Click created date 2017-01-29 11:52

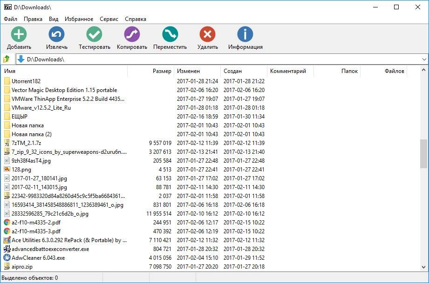pyautogui.click(x=244, y=258)
